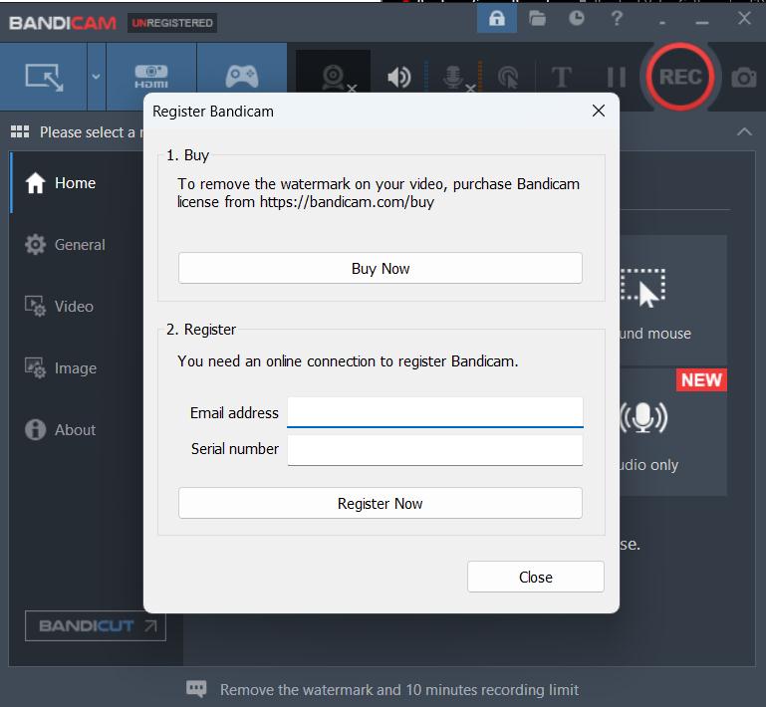Open recording mode dropdown arrow
766x707 pixels.
pos(97,77)
